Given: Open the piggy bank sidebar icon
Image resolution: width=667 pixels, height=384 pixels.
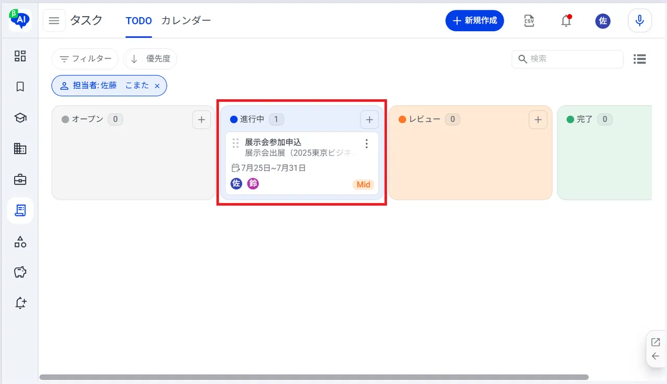Looking at the screenshot, I should [20, 272].
